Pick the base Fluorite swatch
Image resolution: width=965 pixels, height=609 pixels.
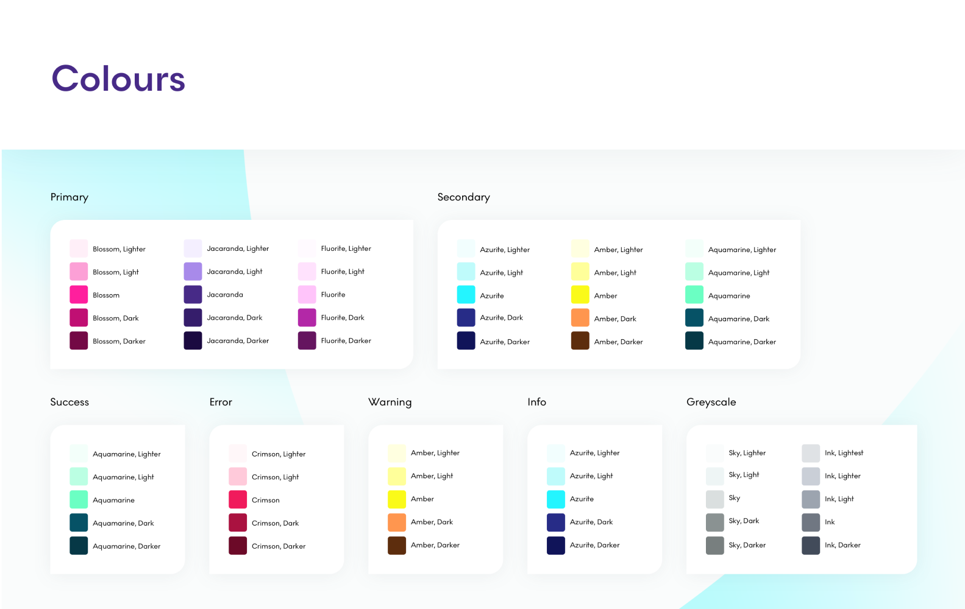[307, 295]
